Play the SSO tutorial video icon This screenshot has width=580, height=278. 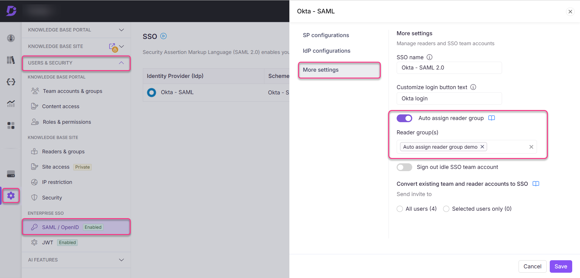pos(163,36)
